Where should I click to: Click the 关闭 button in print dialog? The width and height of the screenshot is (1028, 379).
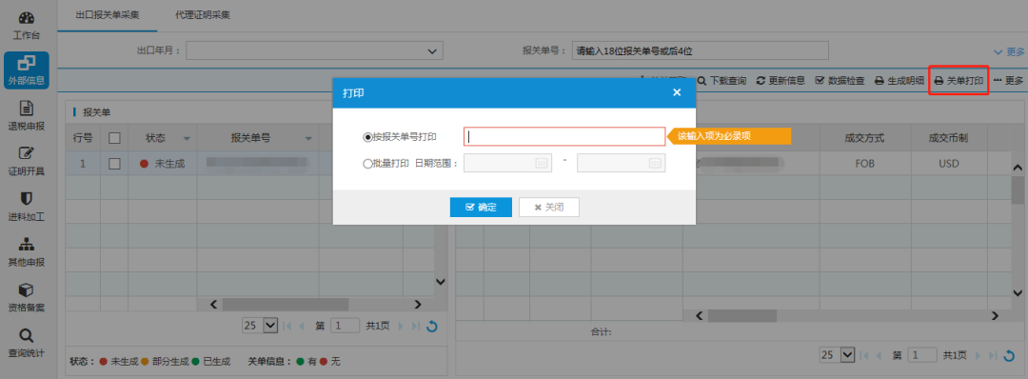coord(549,208)
